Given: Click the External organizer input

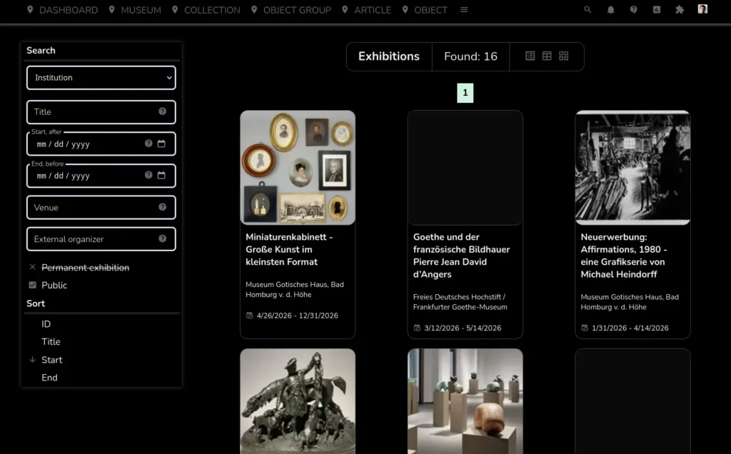Looking at the screenshot, I should (x=101, y=239).
